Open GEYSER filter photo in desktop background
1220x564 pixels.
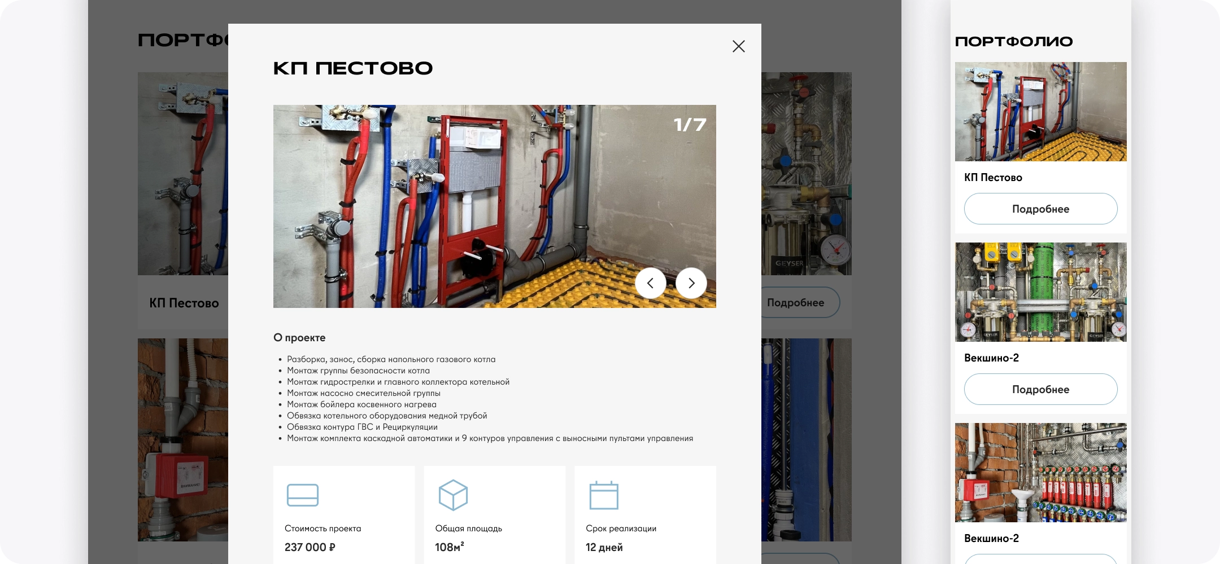coord(807,174)
